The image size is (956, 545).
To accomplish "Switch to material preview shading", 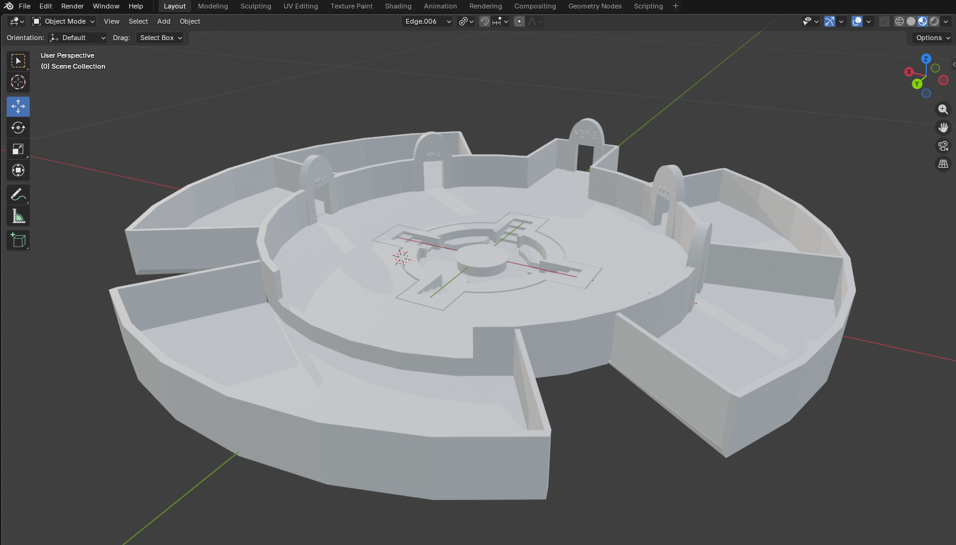I will [923, 21].
